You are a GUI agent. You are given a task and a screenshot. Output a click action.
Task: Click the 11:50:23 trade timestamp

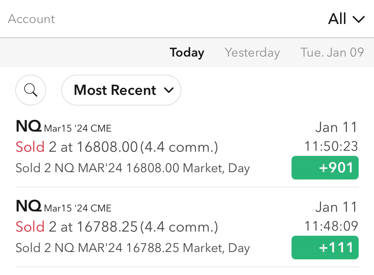point(331,146)
